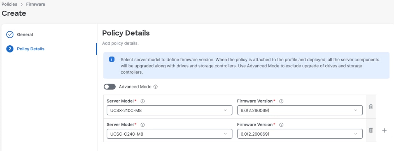Delete the UCSC-C240-M8 row with trash icon

pyautogui.click(x=371, y=130)
